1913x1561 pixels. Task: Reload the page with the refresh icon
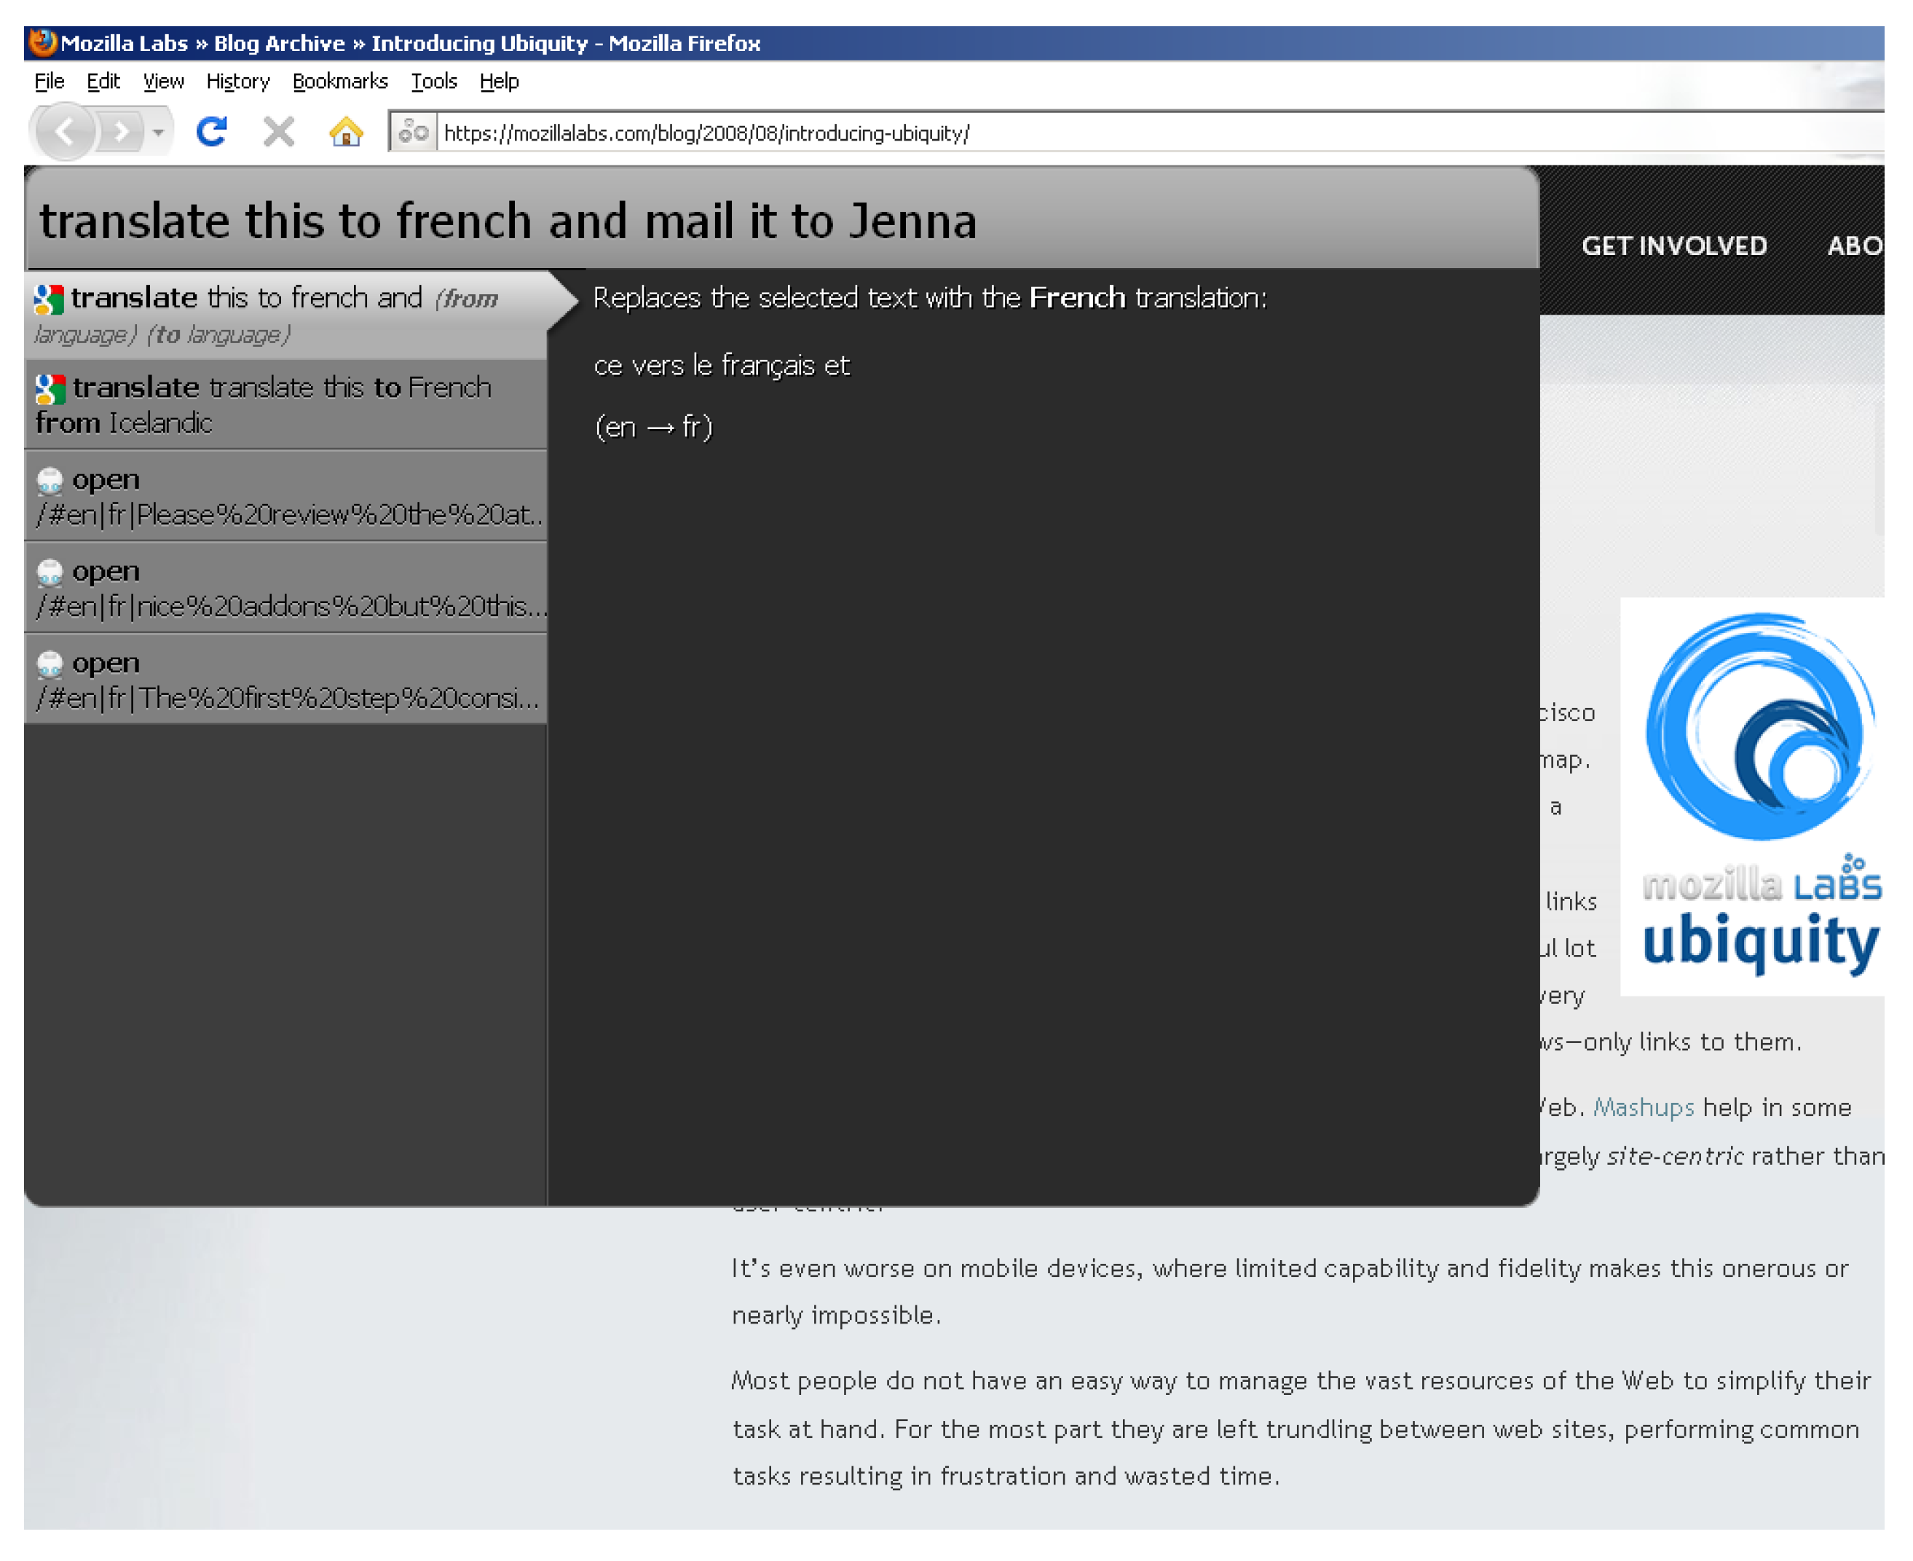tap(212, 133)
